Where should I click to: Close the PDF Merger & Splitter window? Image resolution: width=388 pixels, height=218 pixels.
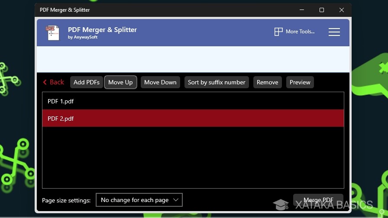tap(342, 10)
